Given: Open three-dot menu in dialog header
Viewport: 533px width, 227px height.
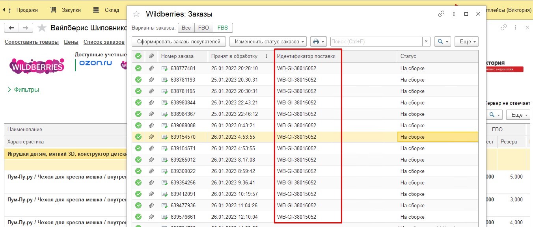Looking at the screenshot, I should pos(454,14).
